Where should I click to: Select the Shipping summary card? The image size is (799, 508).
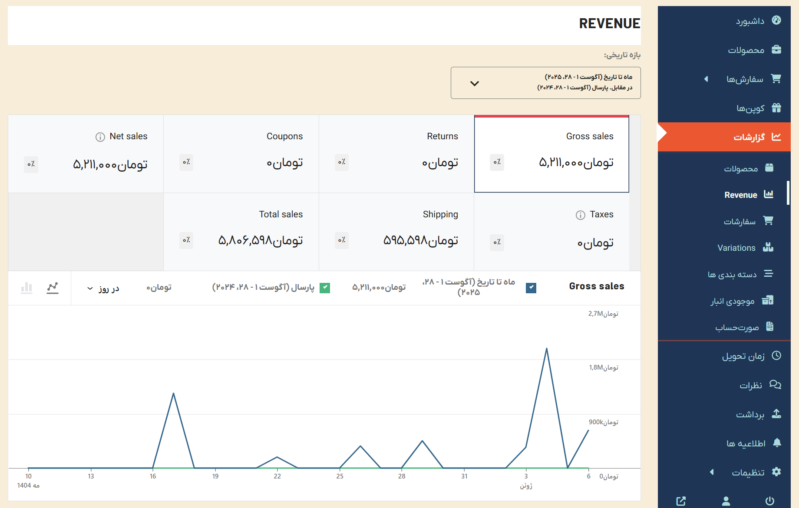[x=396, y=232]
